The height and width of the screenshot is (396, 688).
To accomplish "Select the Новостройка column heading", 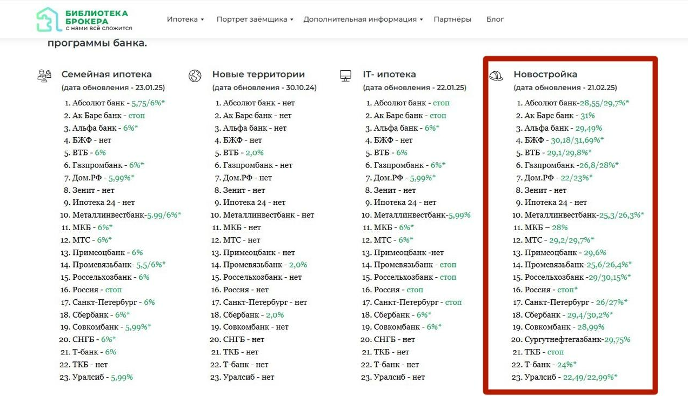I will [x=545, y=75].
